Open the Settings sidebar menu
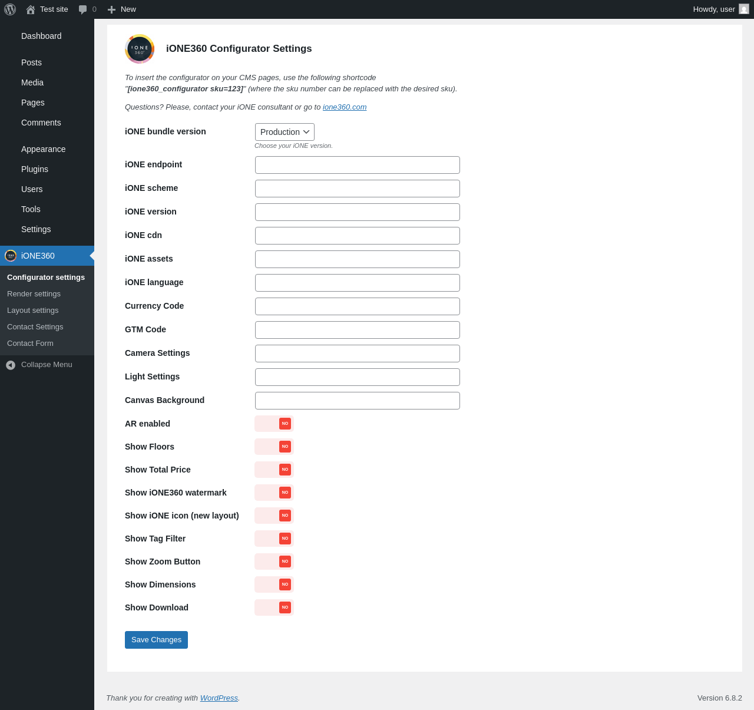 point(47,229)
